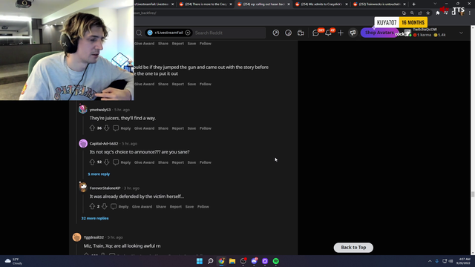Open ymetwaly53's avatar
Image resolution: width=475 pixels, height=267 pixels.
coord(83,109)
